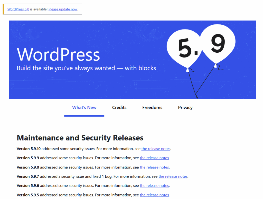Switch to the What's New tab
This screenshot has height=199, width=263.
coord(84,108)
